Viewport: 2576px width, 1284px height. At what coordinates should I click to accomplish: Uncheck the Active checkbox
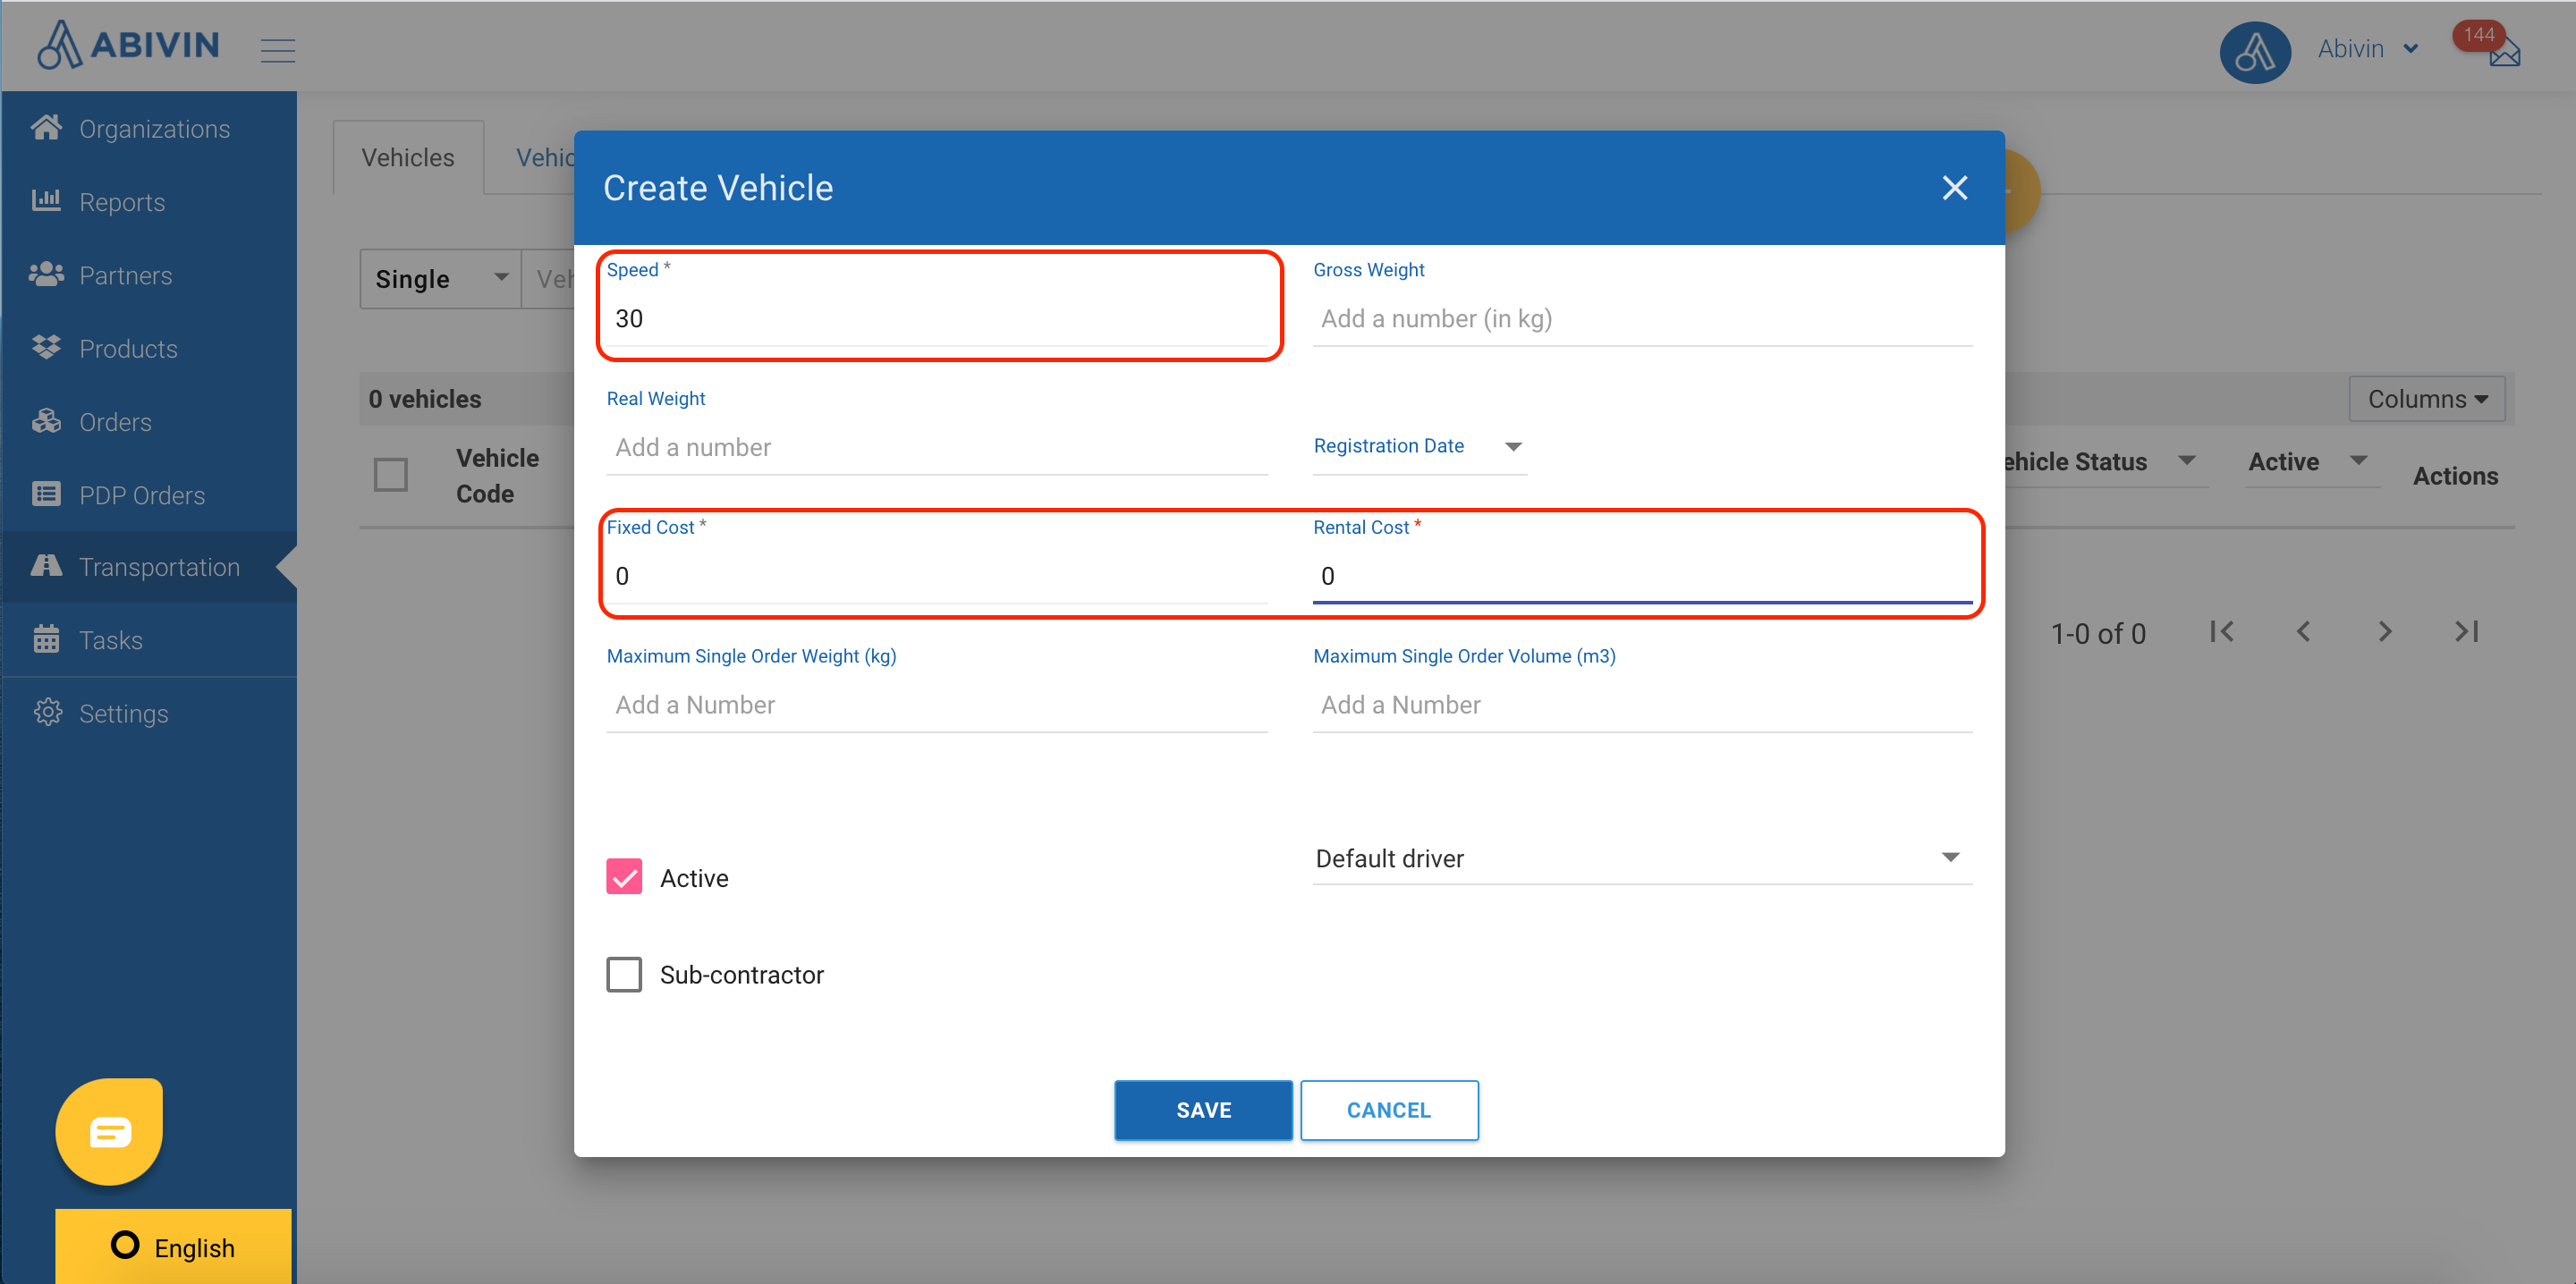click(624, 877)
